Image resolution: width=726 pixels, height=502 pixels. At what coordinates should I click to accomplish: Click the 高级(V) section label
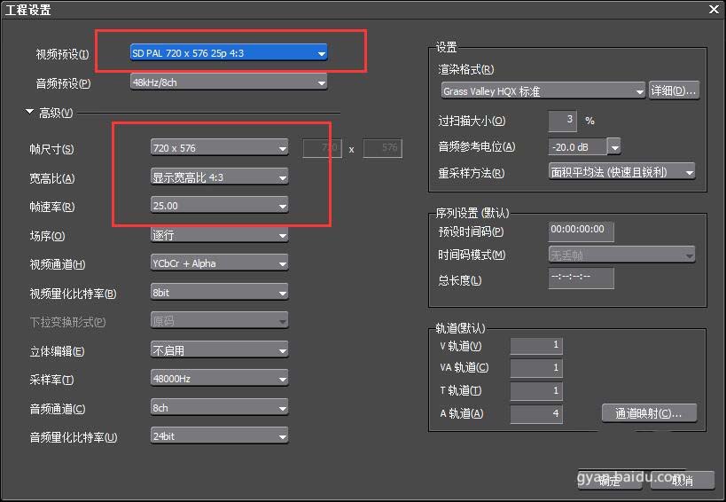point(56,113)
